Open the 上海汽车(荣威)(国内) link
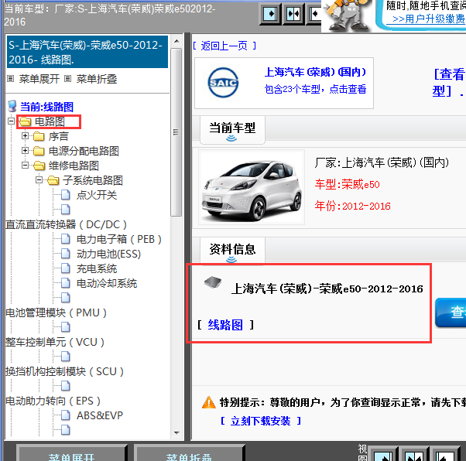 315,72
